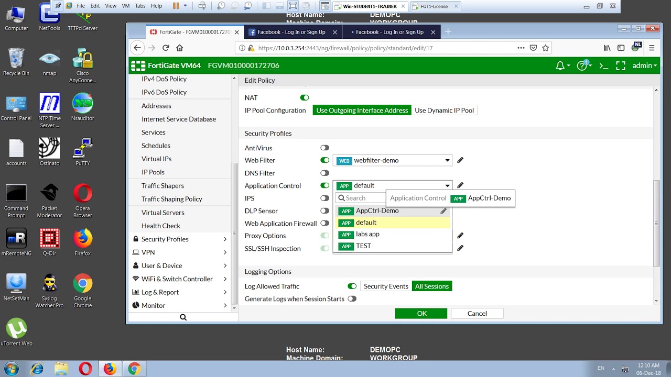Bookmark this page with the star icon
671x377 pixels.
pyautogui.click(x=545, y=48)
